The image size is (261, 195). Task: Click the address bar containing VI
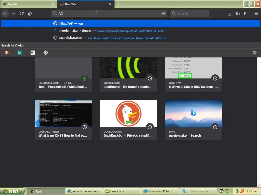coord(109,13)
